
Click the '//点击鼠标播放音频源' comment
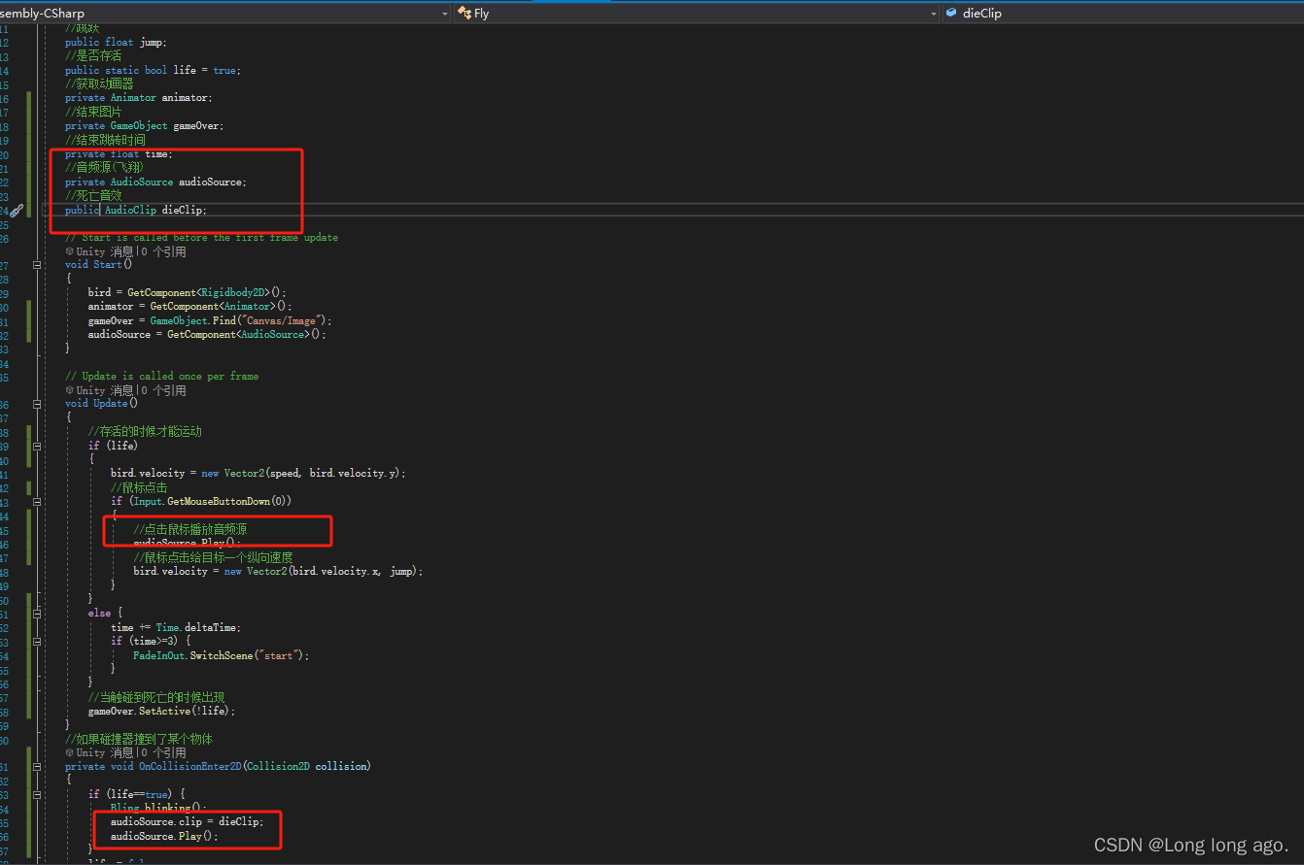pyautogui.click(x=190, y=529)
